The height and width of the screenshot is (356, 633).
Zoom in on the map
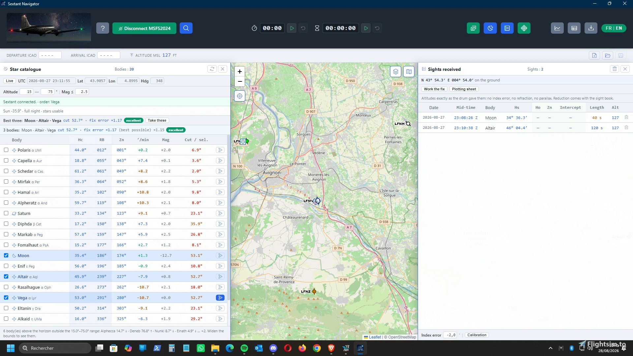point(240,72)
